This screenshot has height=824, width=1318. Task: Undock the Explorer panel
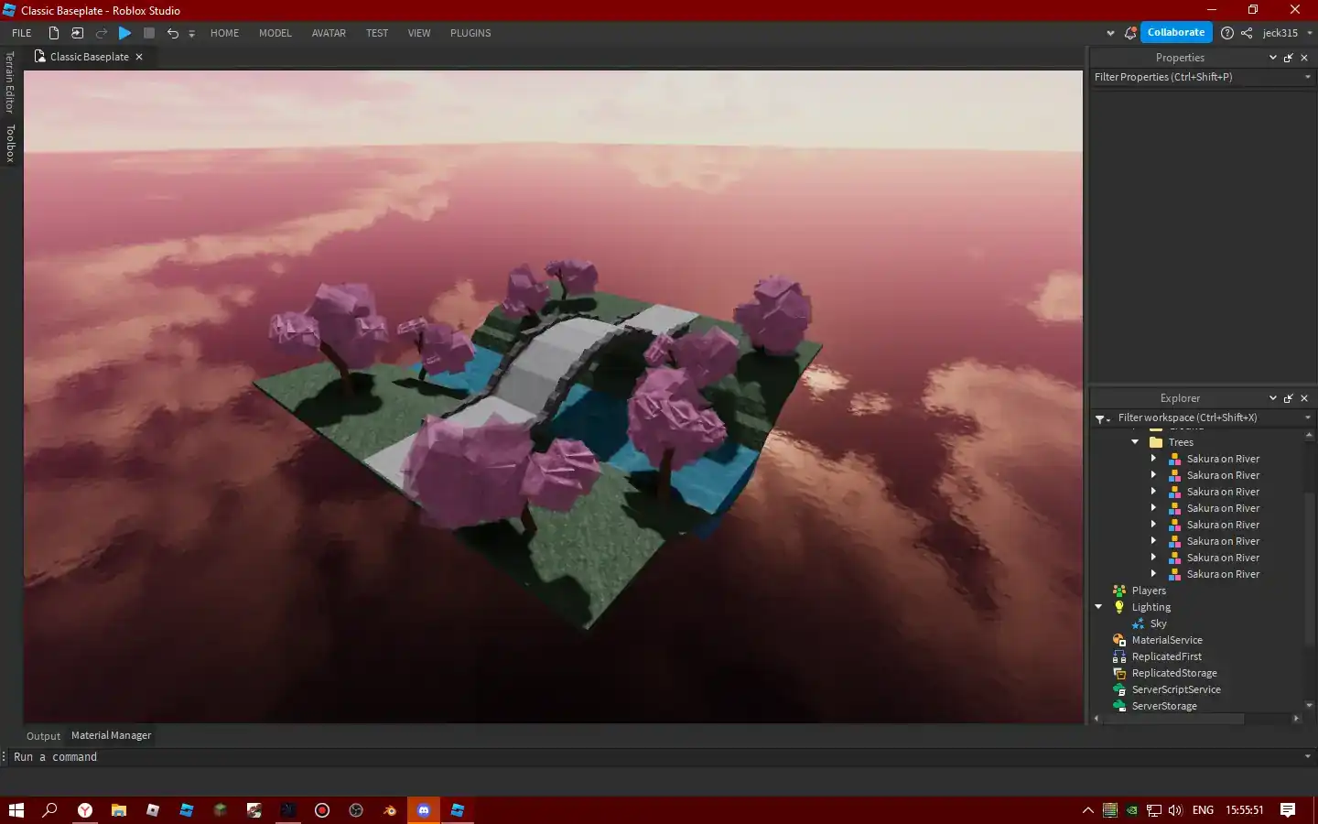[x=1289, y=398]
